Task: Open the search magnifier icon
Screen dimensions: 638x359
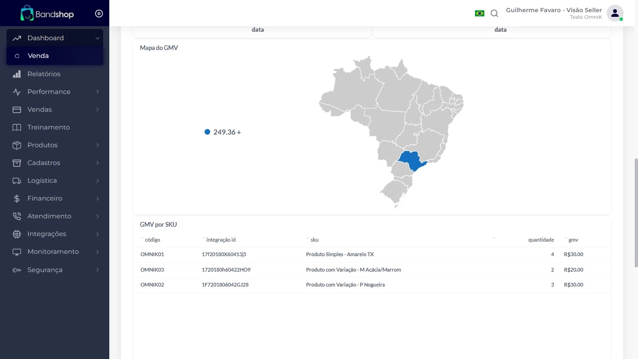Action: [x=494, y=14]
